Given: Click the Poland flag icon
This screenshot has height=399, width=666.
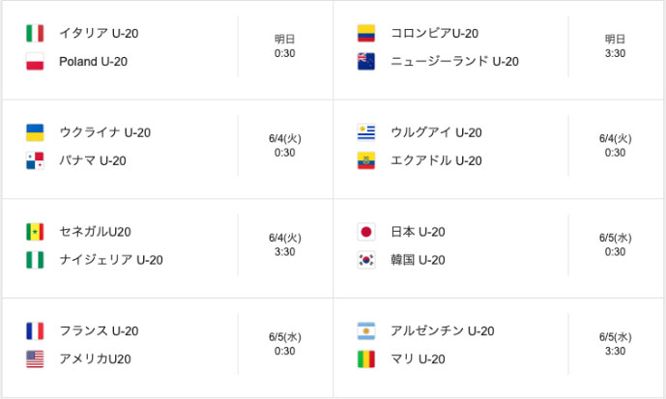Looking at the screenshot, I should click(x=35, y=62).
